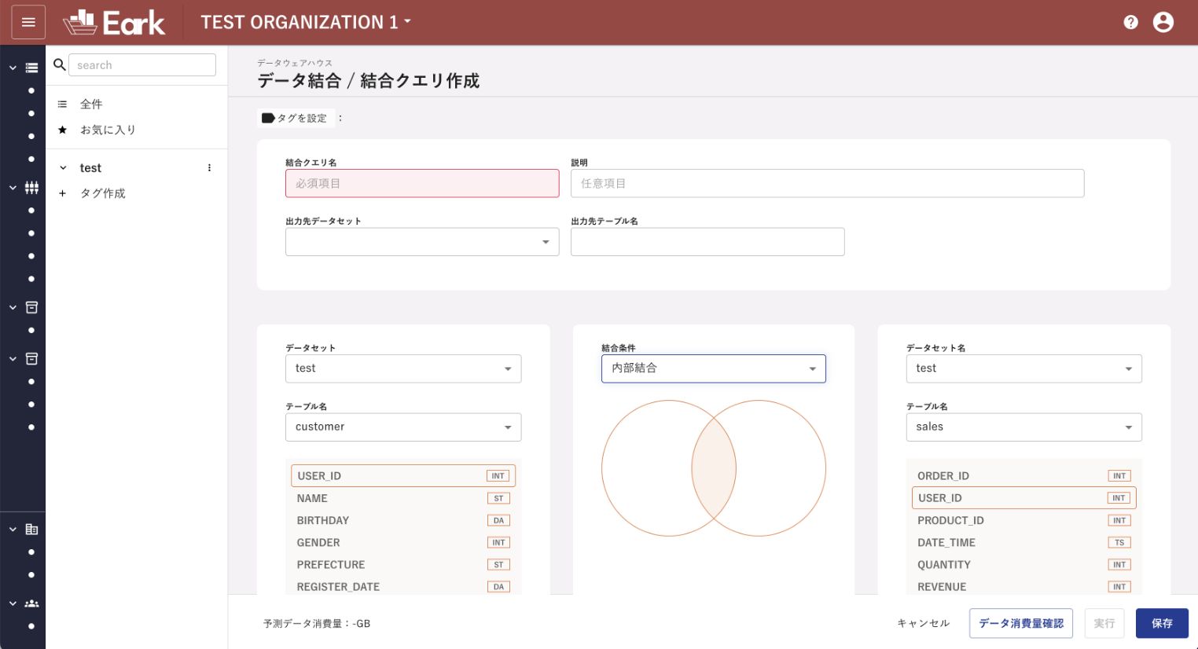This screenshot has width=1198, height=649.
Task: Click the データウェアハウス breadcrumb
Action: point(295,63)
